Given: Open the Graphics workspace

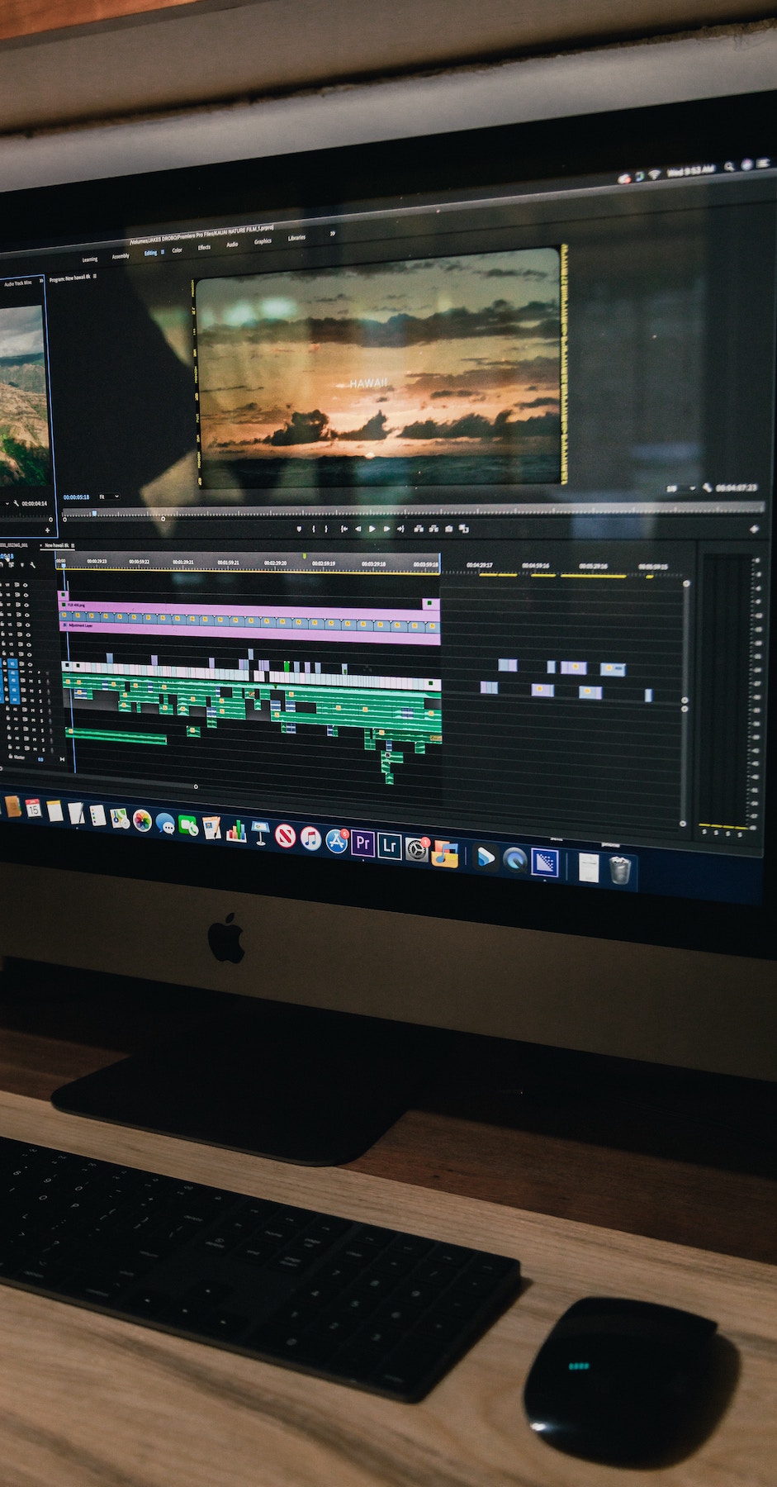Looking at the screenshot, I should pyautogui.click(x=263, y=242).
